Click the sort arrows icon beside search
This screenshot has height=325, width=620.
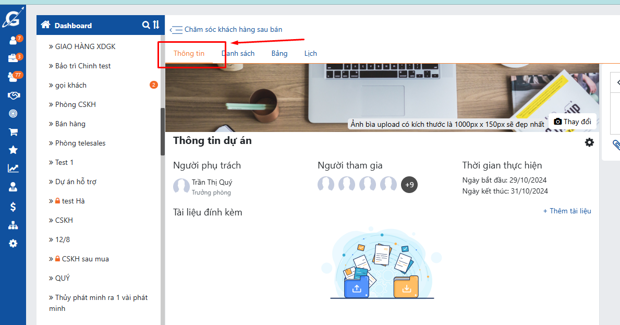pos(156,25)
